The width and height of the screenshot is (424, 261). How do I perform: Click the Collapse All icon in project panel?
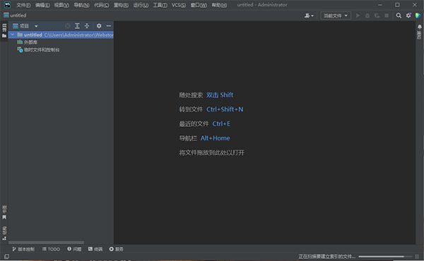[x=87, y=26]
